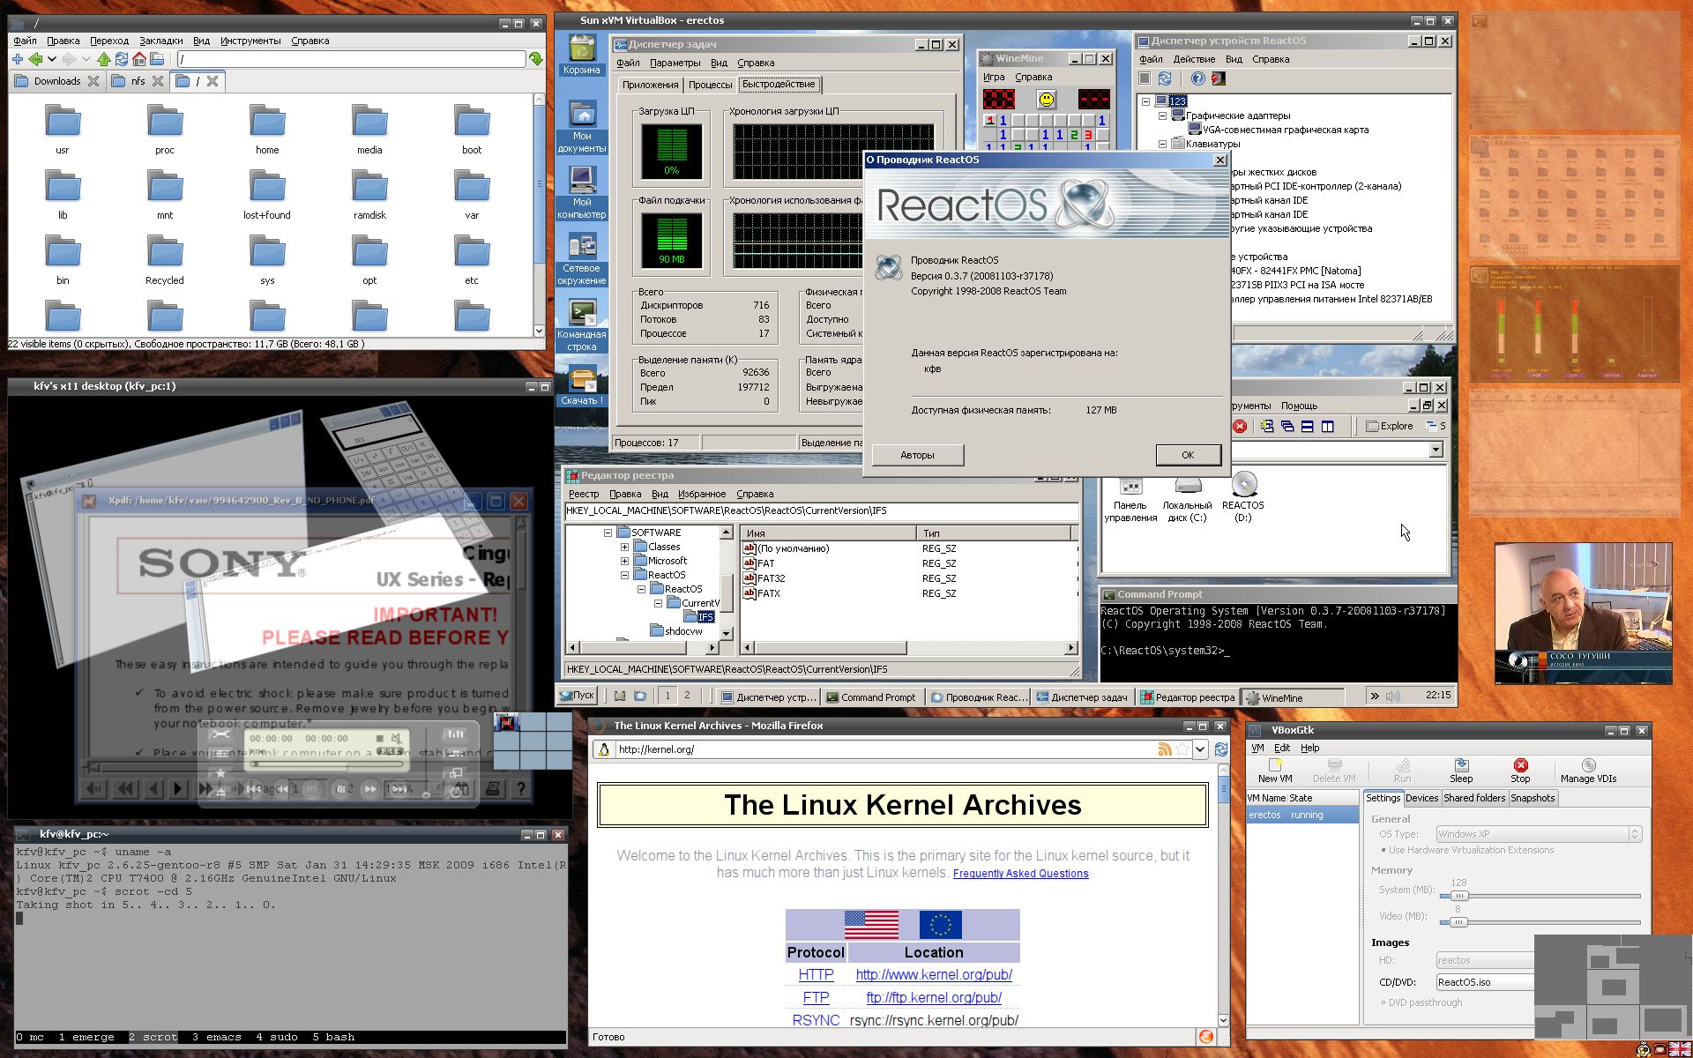Open the Закладки menu in file manager
The width and height of the screenshot is (1693, 1058).
pos(161,41)
